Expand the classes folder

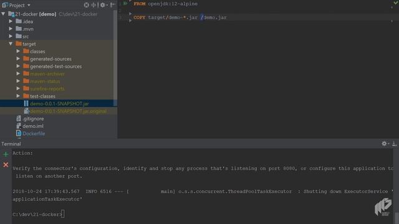18,51
